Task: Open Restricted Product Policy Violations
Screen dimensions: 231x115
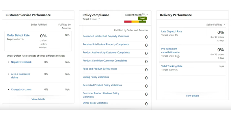Action: tap(102, 85)
